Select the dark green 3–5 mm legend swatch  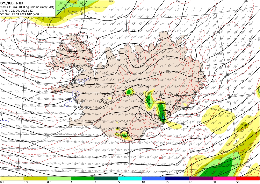coord(106,178)
